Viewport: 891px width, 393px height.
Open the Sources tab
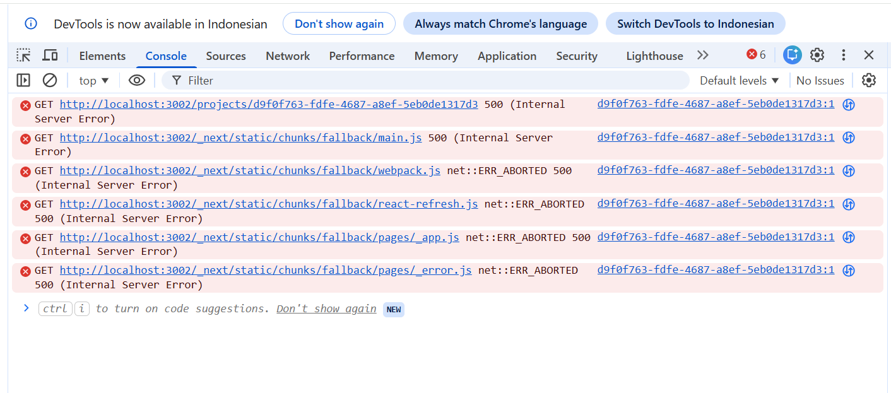point(226,56)
